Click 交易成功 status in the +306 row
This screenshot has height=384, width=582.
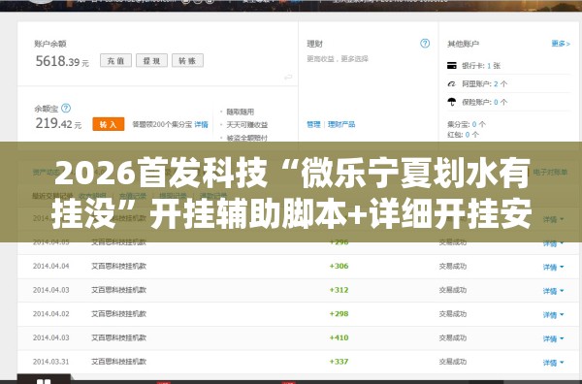[x=452, y=266]
